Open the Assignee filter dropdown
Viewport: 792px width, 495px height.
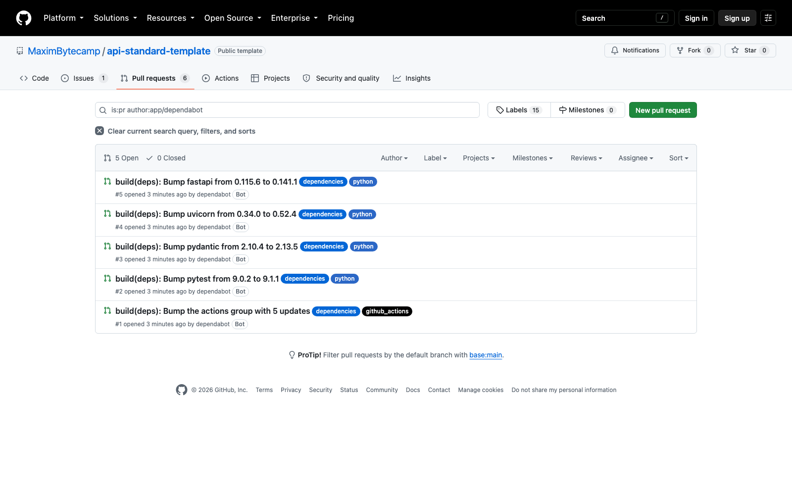[636, 158]
